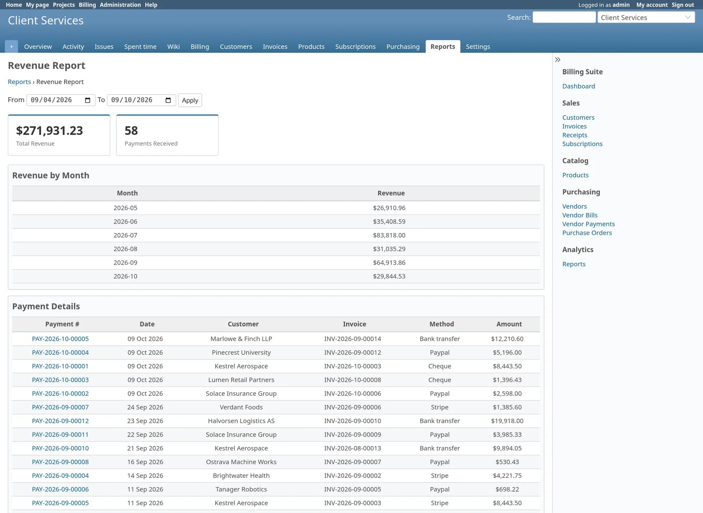Image resolution: width=703 pixels, height=513 pixels.
Task: Open payment PAY-2026-10-00001
Action: (60, 366)
